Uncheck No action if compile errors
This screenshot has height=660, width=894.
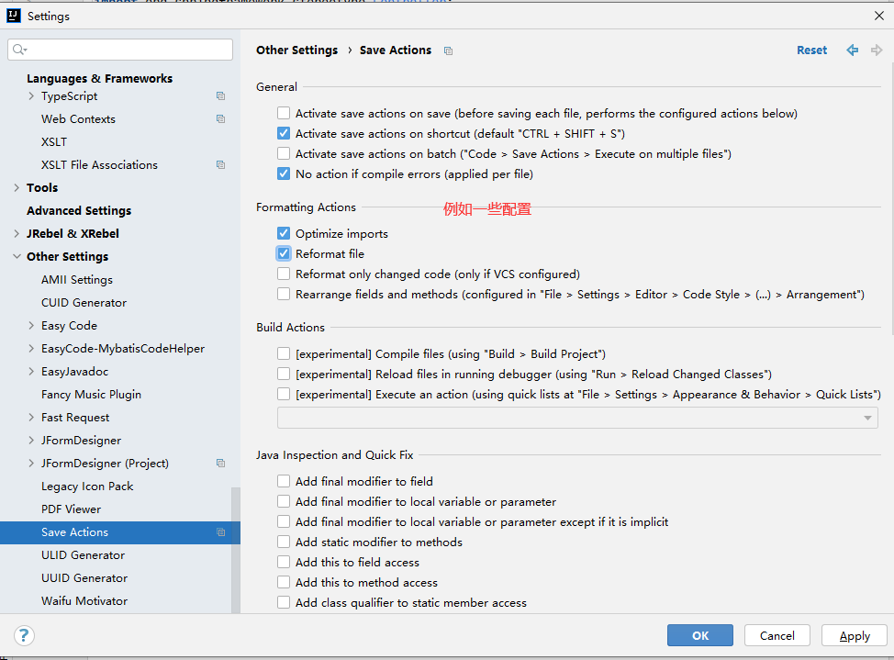(284, 173)
